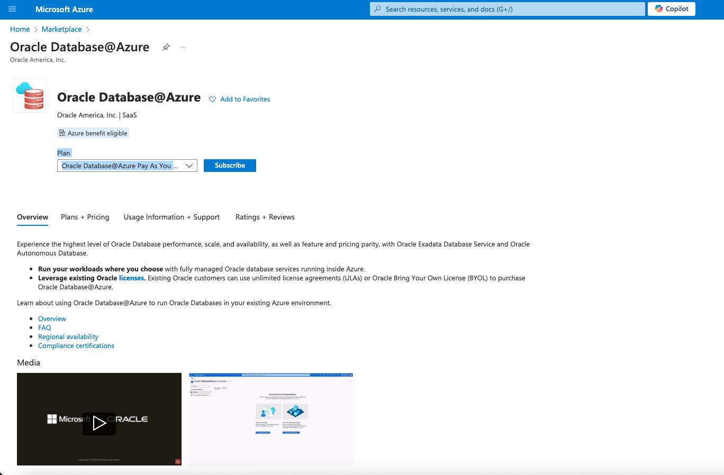The width and height of the screenshot is (724, 475).
Task: Switch to the Plans + Pricing tab
Action: click(x=85, y=217)
